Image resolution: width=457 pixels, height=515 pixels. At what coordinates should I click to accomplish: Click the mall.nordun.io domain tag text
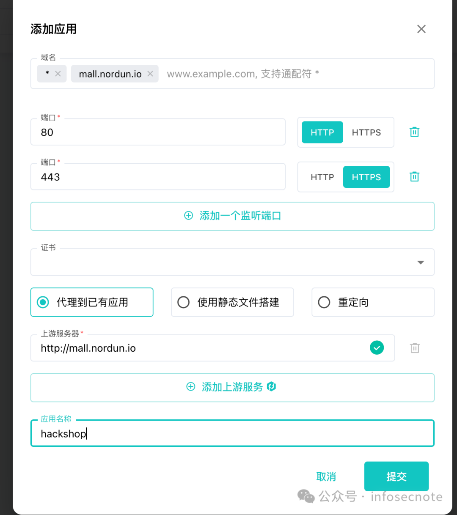click(x=110, y=74)
